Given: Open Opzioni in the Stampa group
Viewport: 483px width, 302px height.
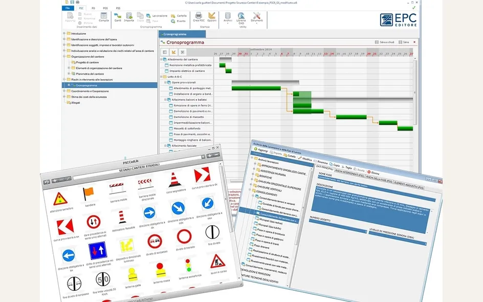Looking at the screenshot, I should (212, 16).
